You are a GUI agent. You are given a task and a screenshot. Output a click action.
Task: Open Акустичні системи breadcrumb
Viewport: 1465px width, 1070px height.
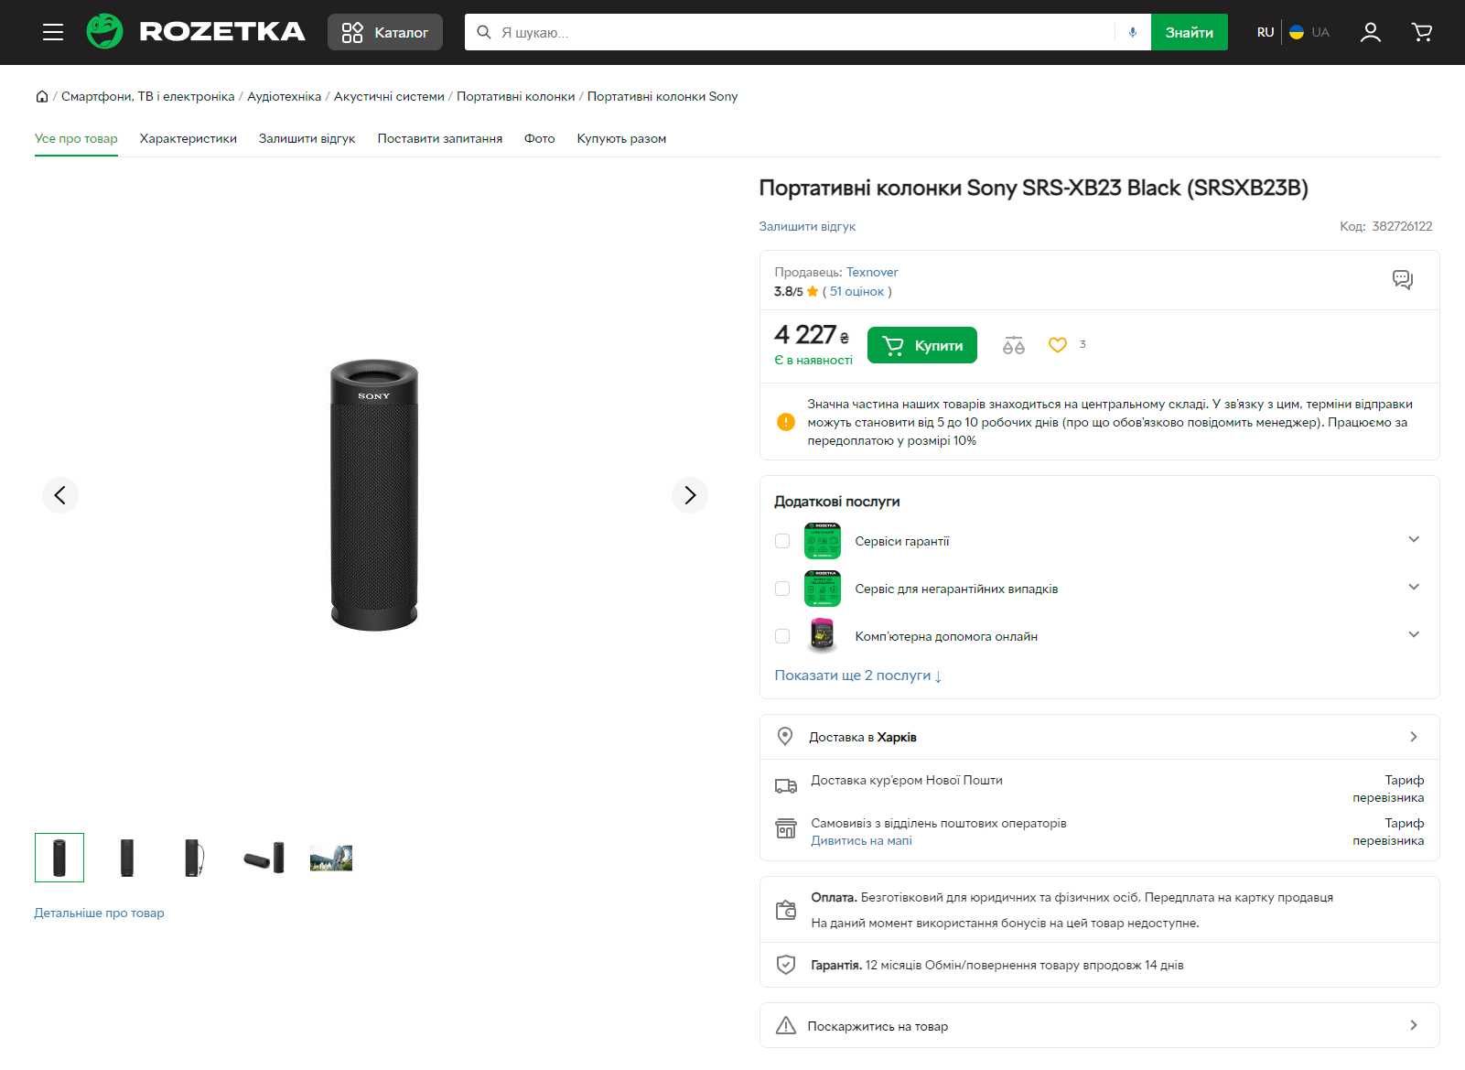[x=389, y=96]
